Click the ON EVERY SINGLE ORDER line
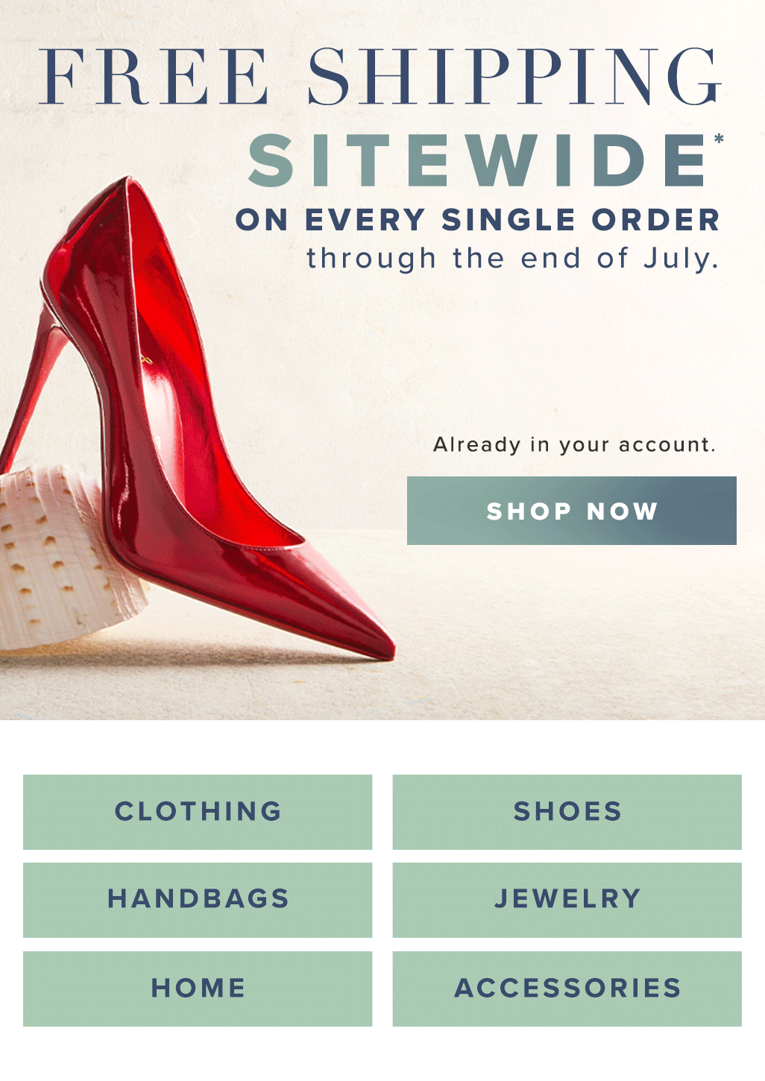 (477, 221)
